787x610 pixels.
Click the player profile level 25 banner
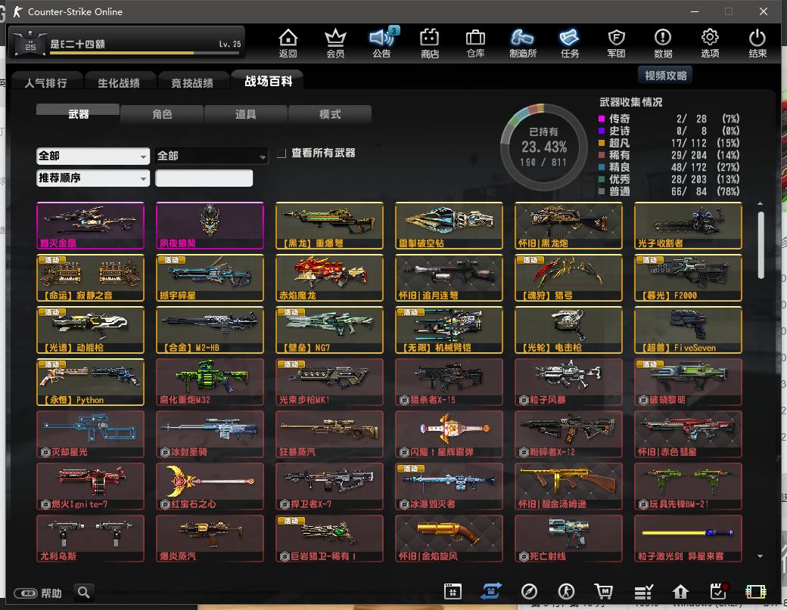[127, 43]
